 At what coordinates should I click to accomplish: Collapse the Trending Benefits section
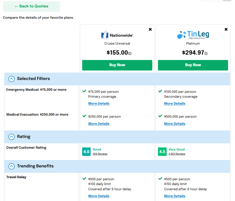(x=12, y=166)
